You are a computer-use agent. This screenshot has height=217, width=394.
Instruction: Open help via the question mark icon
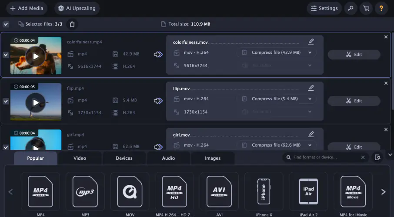coord(381,8)
